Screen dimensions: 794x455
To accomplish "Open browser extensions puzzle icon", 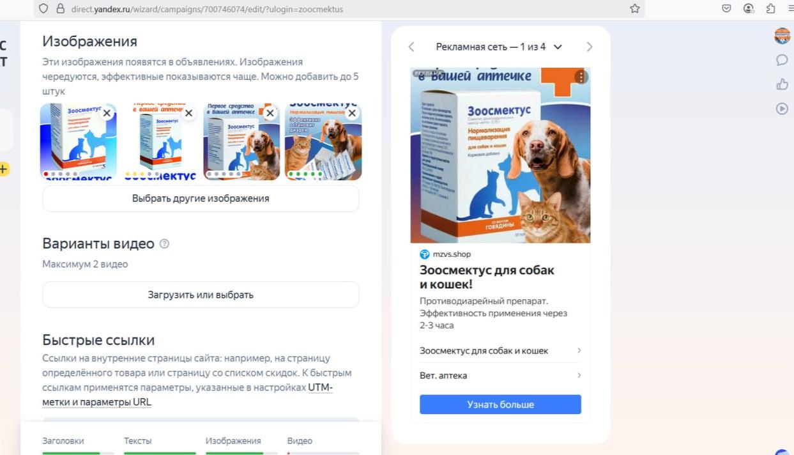I will point(770,8).
